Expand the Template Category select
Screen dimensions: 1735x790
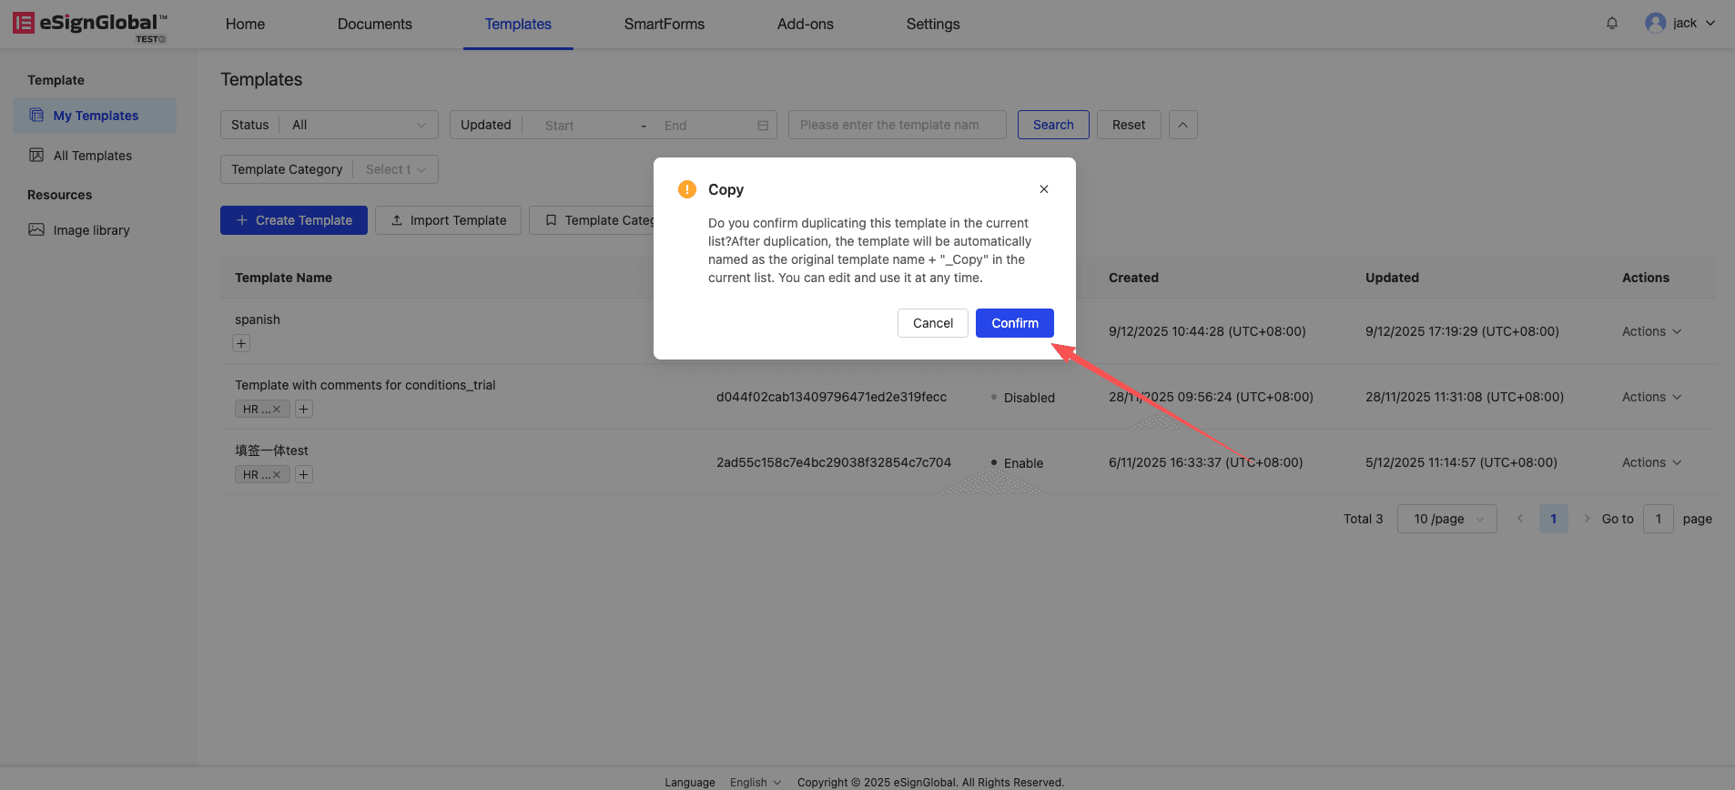[x=395, y=169]
